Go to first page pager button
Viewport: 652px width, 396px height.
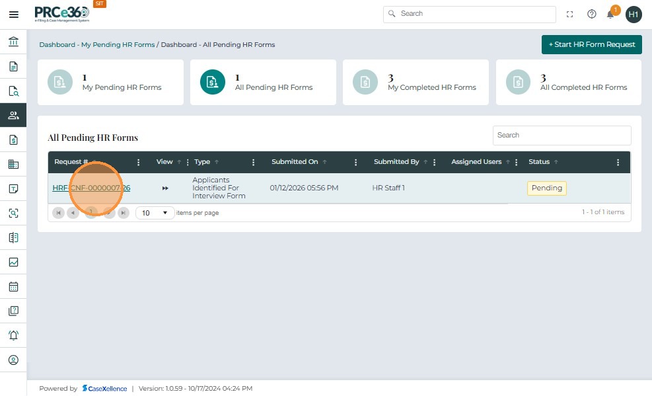tap(58, 213)
